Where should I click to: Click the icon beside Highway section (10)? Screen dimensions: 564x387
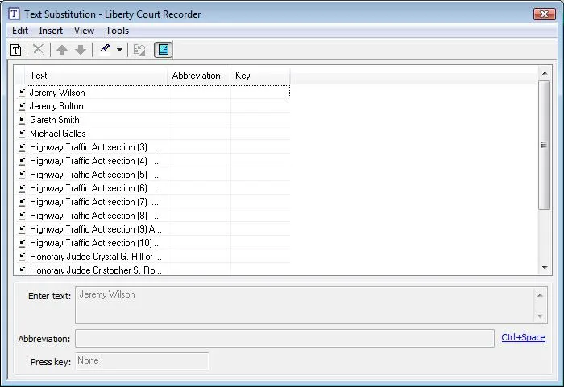point(22,243)
